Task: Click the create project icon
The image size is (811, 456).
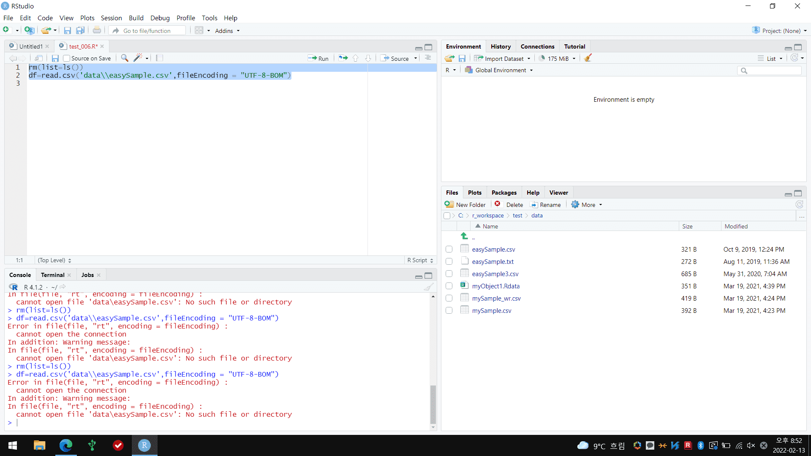Action: pos(29,30)
